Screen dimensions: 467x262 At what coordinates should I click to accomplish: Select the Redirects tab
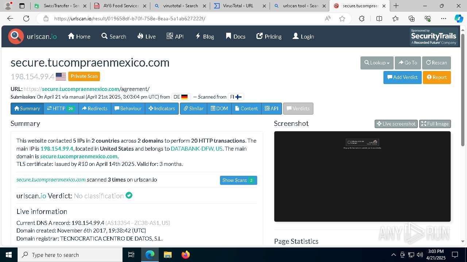(95, 108)
